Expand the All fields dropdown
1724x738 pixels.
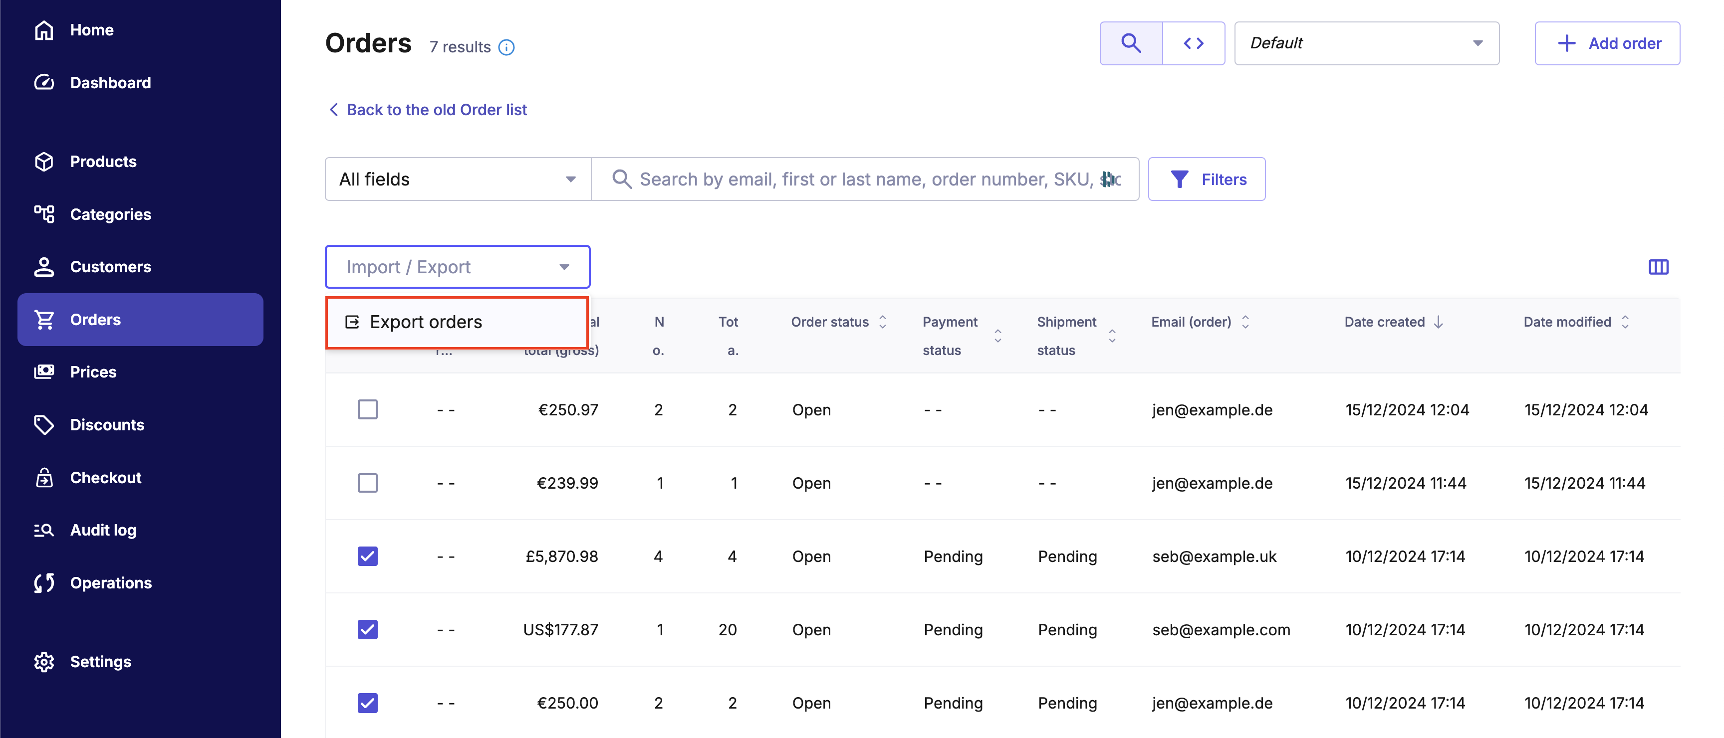pyautogui.click(x=458, y=180)
